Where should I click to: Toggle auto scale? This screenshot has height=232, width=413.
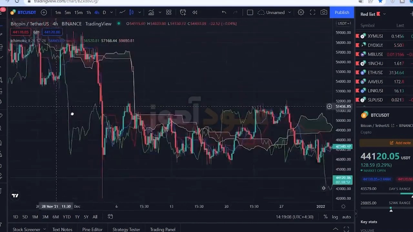click(x=346, y=217)
